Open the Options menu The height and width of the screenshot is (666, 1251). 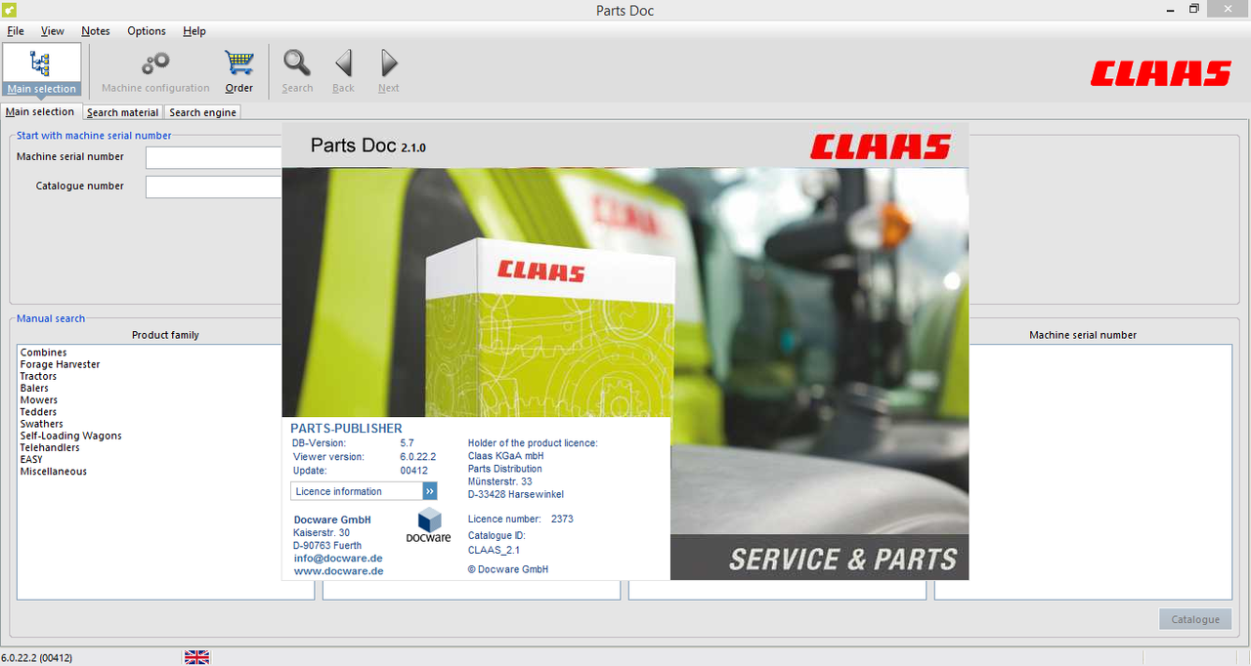[x=147, y=31]
